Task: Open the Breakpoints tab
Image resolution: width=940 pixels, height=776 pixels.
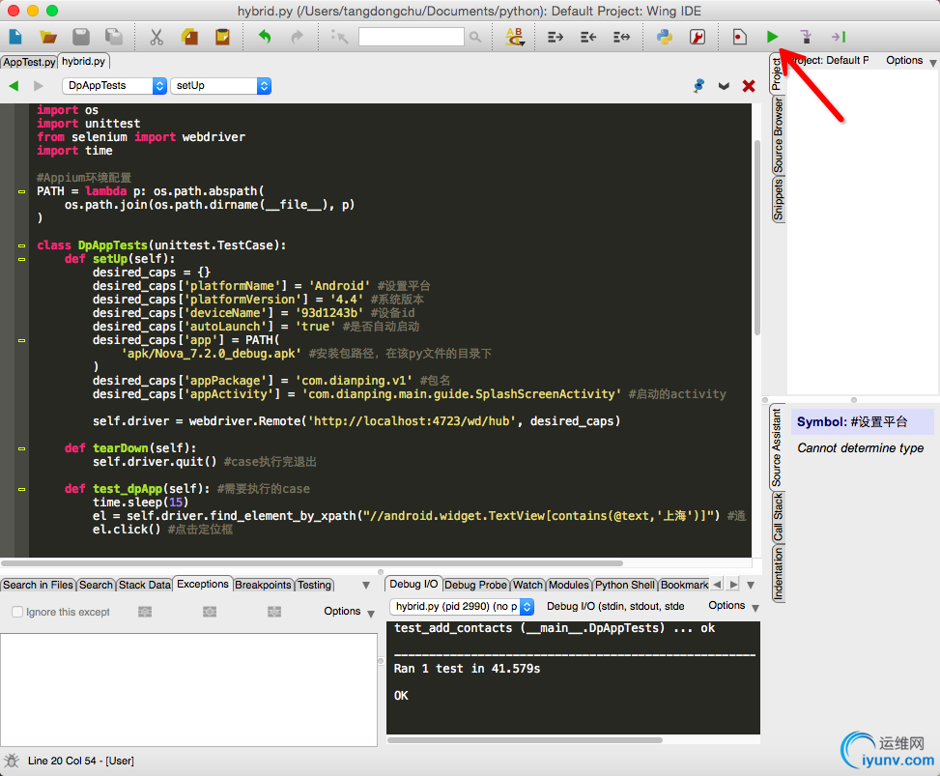Action: (263, 585)
